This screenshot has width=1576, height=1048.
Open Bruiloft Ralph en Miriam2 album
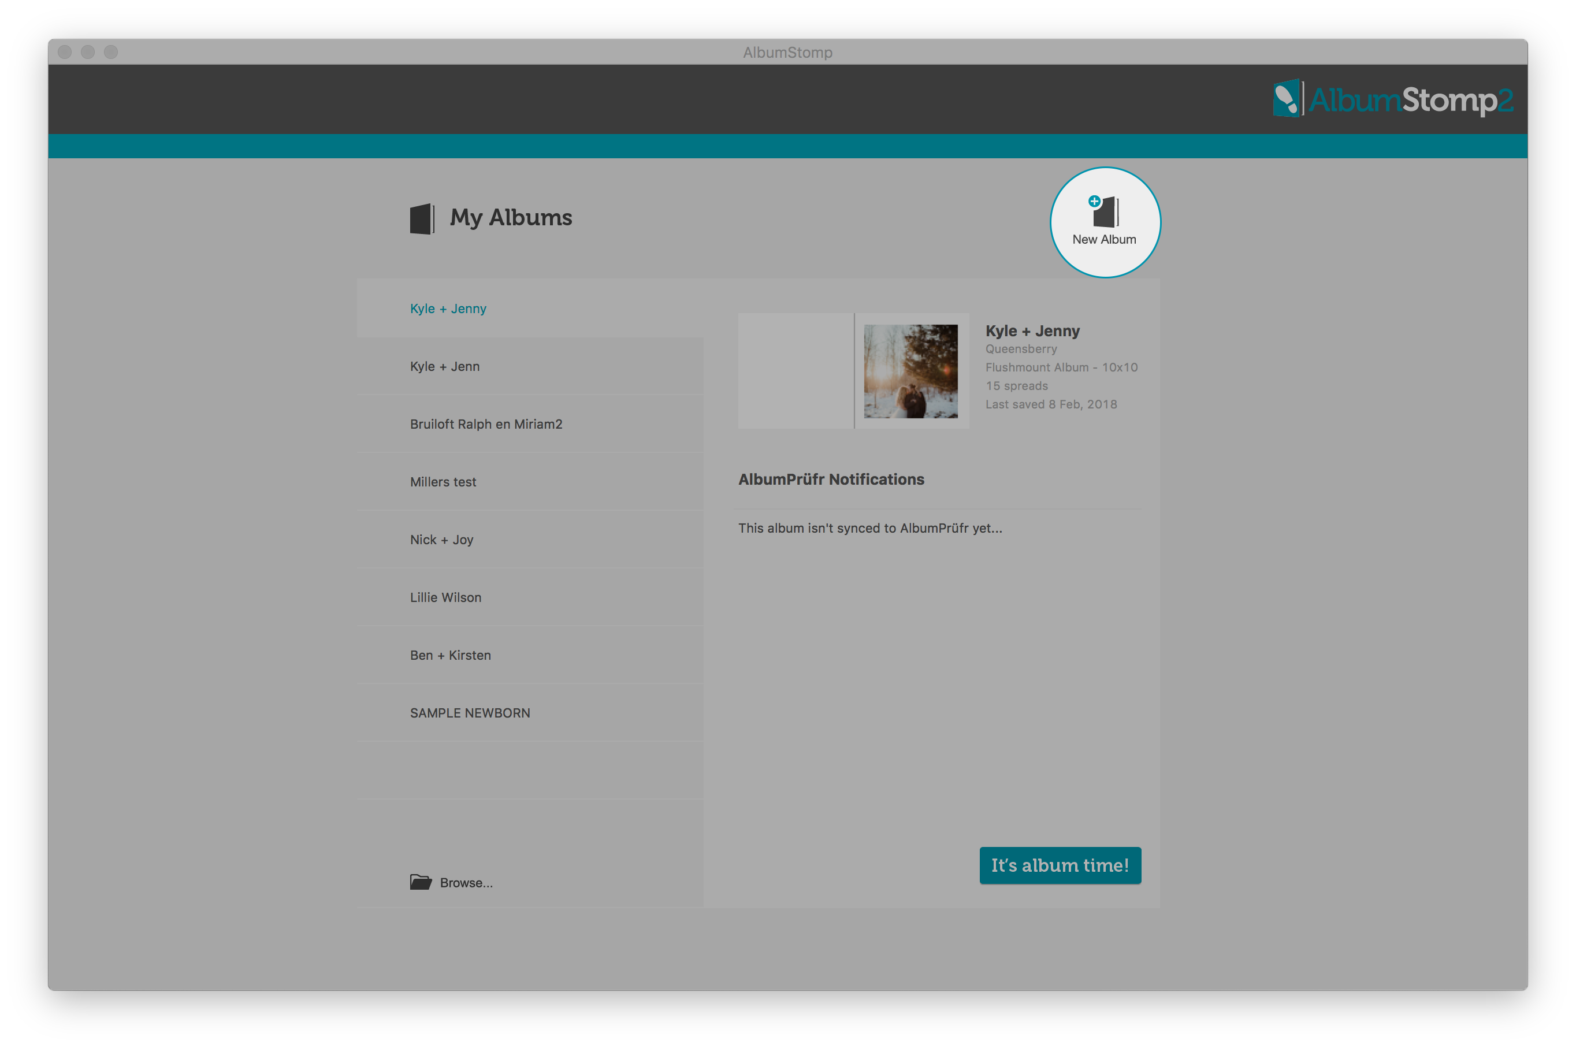[x=531, y=423]
